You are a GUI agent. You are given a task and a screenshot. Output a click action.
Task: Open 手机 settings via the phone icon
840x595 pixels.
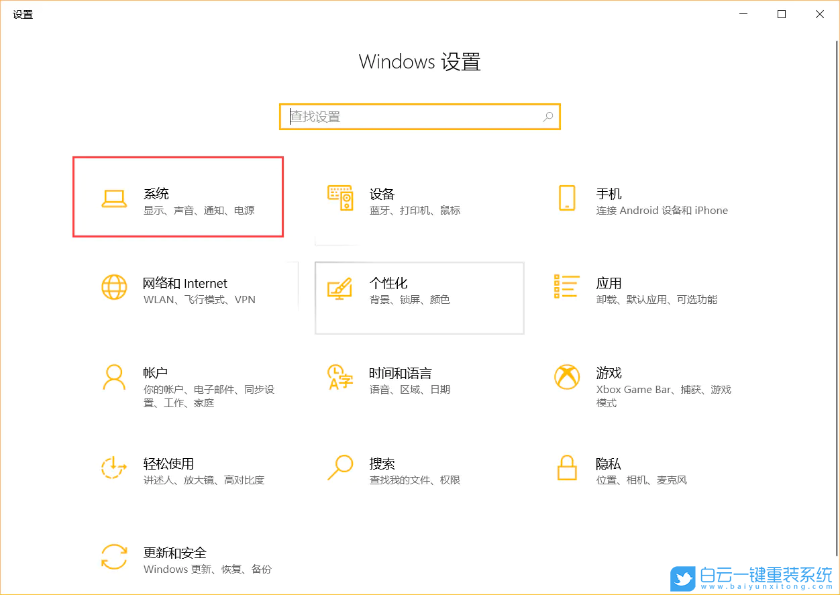coord(567,197)
